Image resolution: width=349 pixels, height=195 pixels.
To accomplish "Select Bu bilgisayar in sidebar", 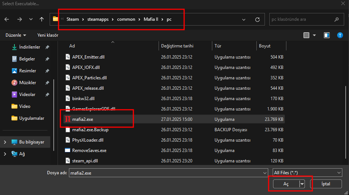I will click(31, 142).
